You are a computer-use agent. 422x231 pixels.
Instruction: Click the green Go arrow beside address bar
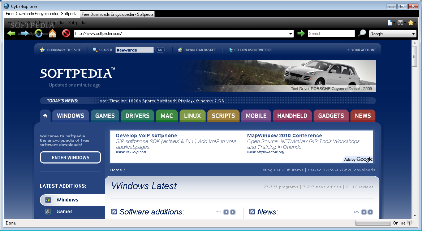(301, 33)
